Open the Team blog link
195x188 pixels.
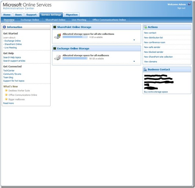pos(8,77)
